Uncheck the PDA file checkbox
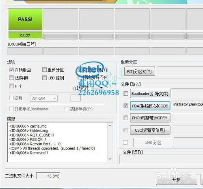This screenshot has height=189, width=203. [x=125, y=105]
